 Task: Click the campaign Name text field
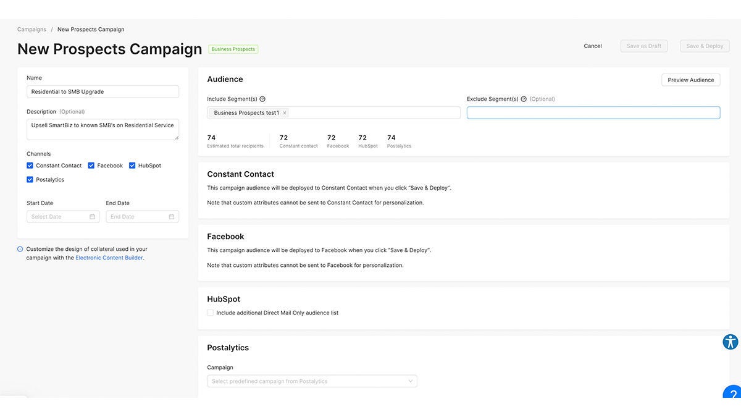(x=103, y=91)
